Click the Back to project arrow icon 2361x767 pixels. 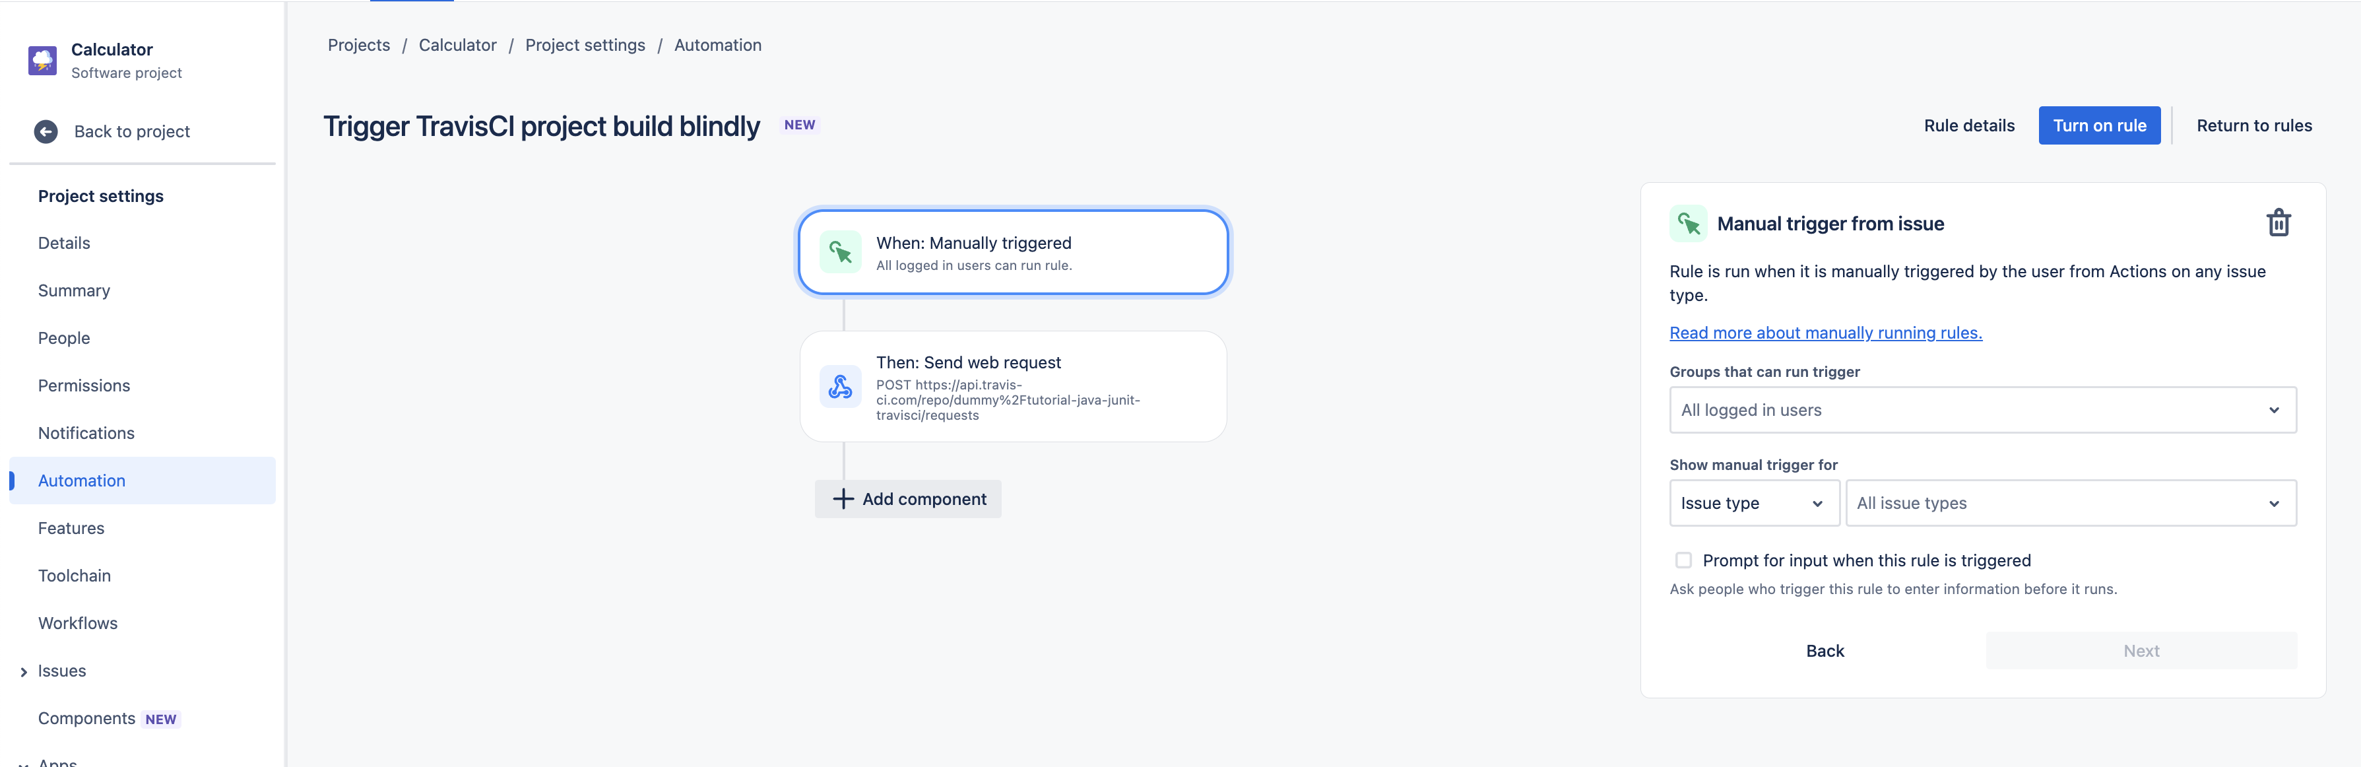tap(46, 132)
